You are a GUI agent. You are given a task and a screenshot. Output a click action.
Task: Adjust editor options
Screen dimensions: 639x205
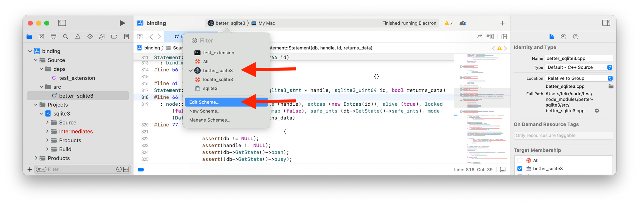(490, 37)
